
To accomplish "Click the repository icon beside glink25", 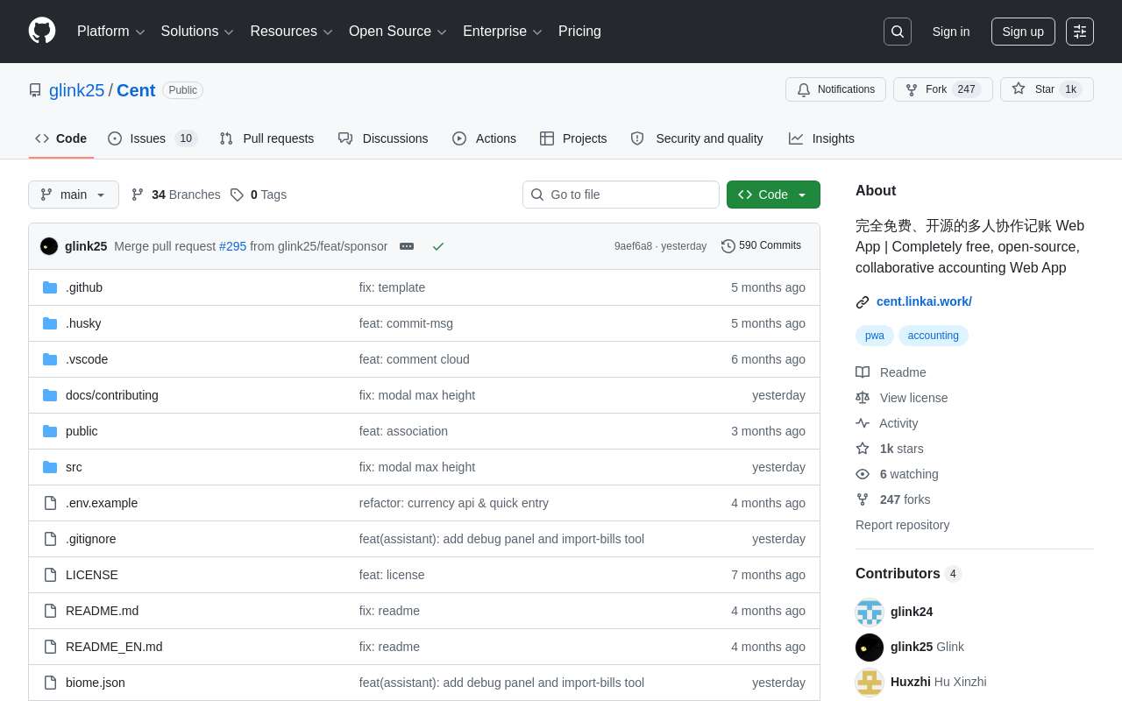I will [35, 90].
